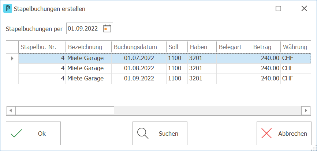Viewport: 317px width, 151px height.
Task: Click the Stapelbuchungen per date field
Action: click(x=90, y=28)
